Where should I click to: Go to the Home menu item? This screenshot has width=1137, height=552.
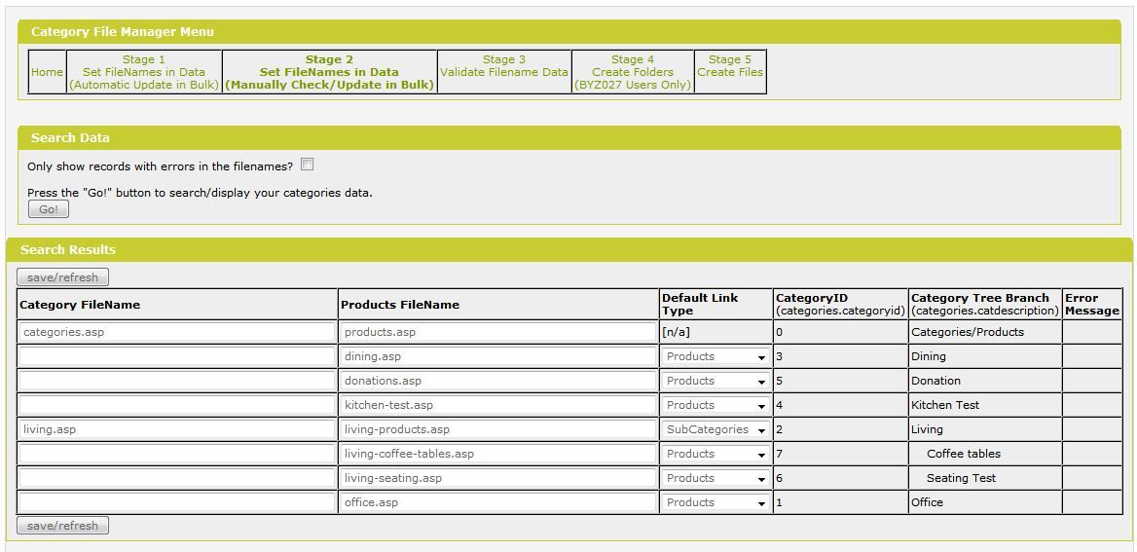pyautogui.click(x=47, y=72)
